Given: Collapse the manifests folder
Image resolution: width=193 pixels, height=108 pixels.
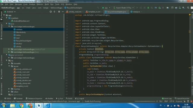Looking at the screenshot, I should pos(7,18).
